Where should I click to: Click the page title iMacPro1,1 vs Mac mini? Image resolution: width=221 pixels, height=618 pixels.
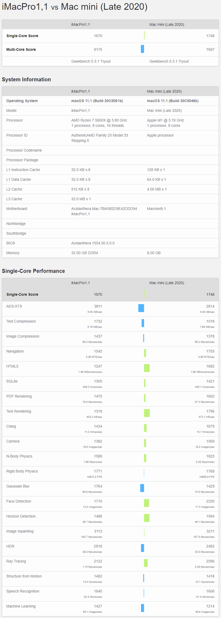point(75,7)
